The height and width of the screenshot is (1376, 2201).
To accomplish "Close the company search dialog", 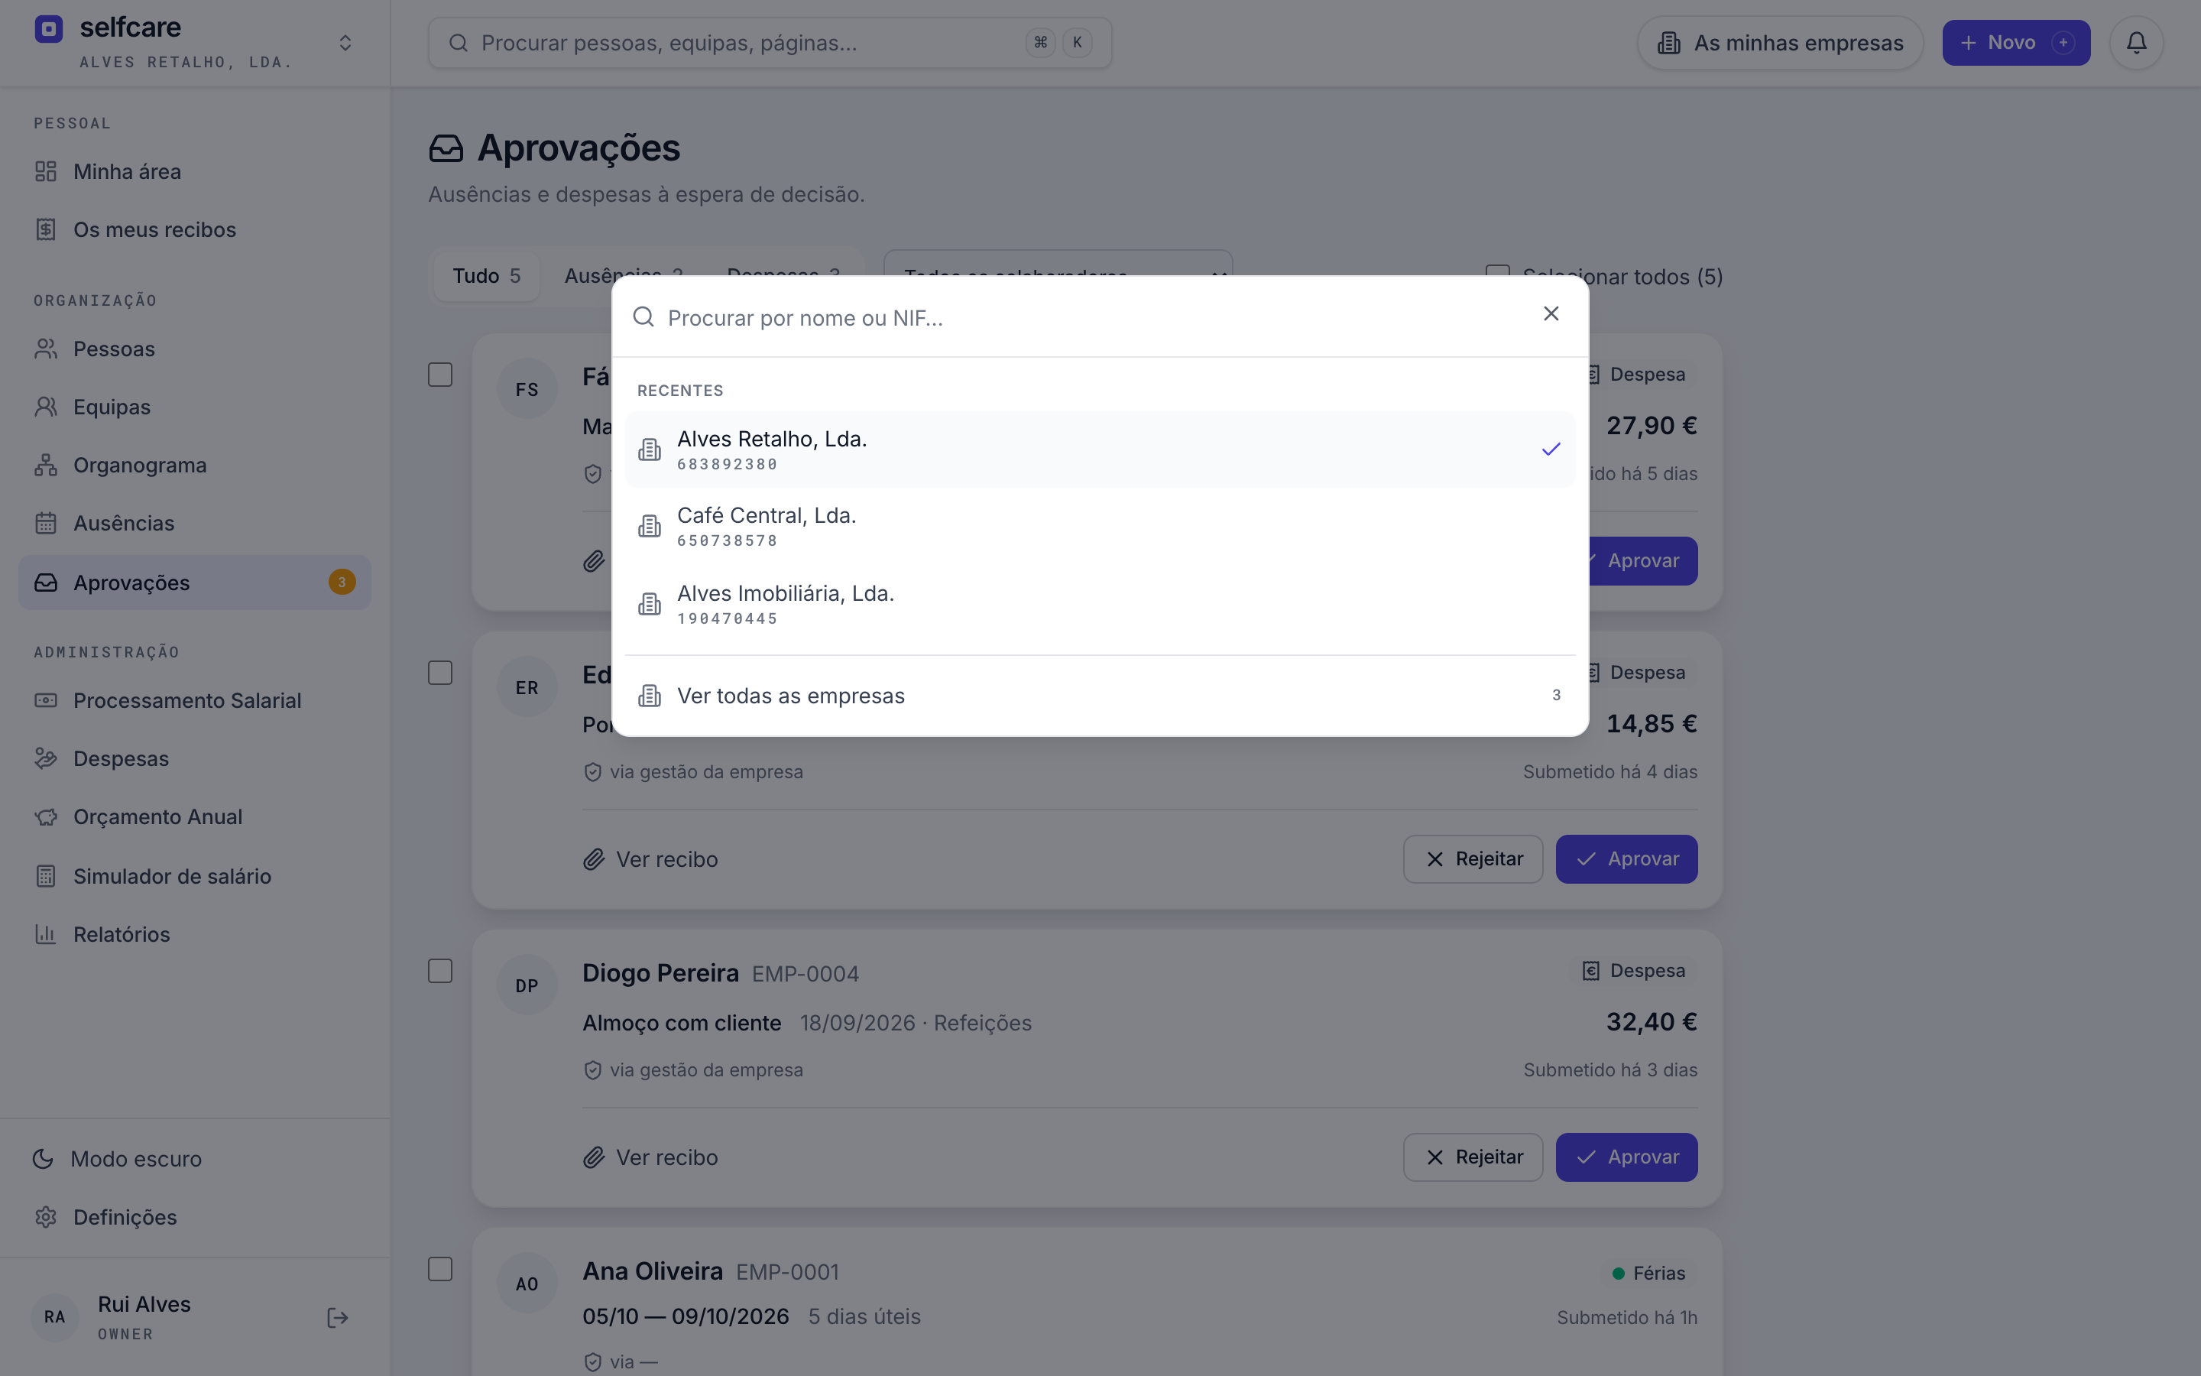I will (1551, 314).
